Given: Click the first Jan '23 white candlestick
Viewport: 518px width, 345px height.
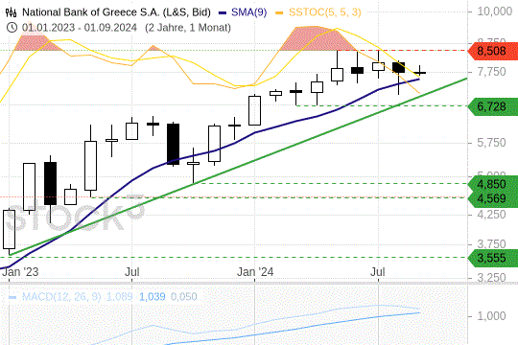Looking at the screenshot, I should click(x=9, y=229).
